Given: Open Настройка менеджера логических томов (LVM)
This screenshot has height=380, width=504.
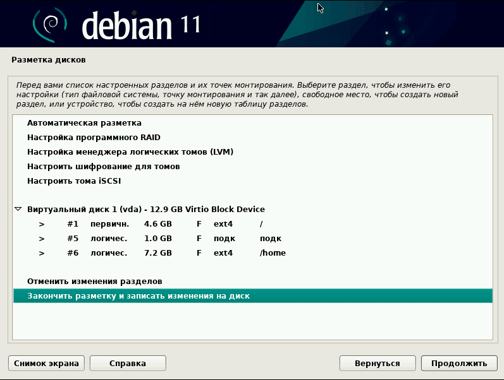Looking at the screenshot, I should pos(253,151).
